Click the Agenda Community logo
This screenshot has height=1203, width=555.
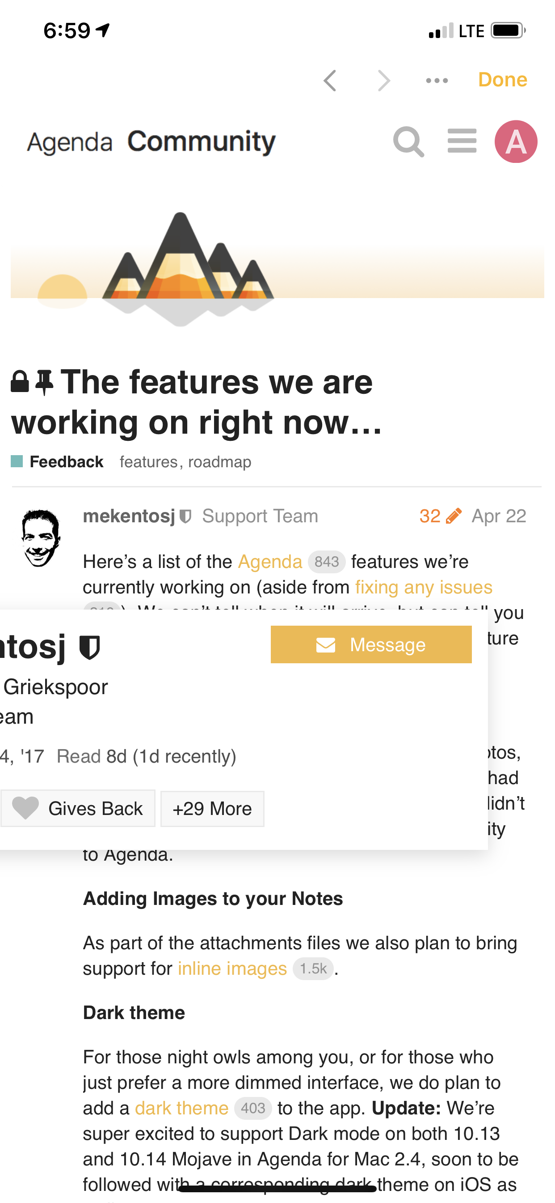pyautogui.click(x=151, y=141)
